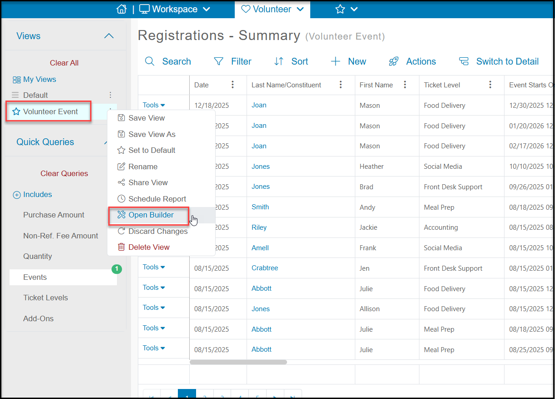Click the home icon in top bar
The width and height of the screenshot is (555, 399).
click(121, 9)
